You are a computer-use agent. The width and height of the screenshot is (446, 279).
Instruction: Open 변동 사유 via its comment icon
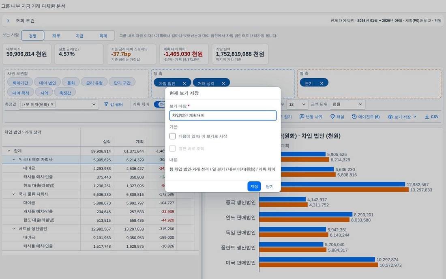(x=302, y=117)
